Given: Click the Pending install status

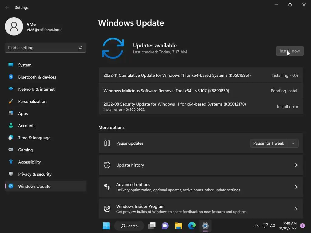Looking at the screenshot, I should click(284, 91).
